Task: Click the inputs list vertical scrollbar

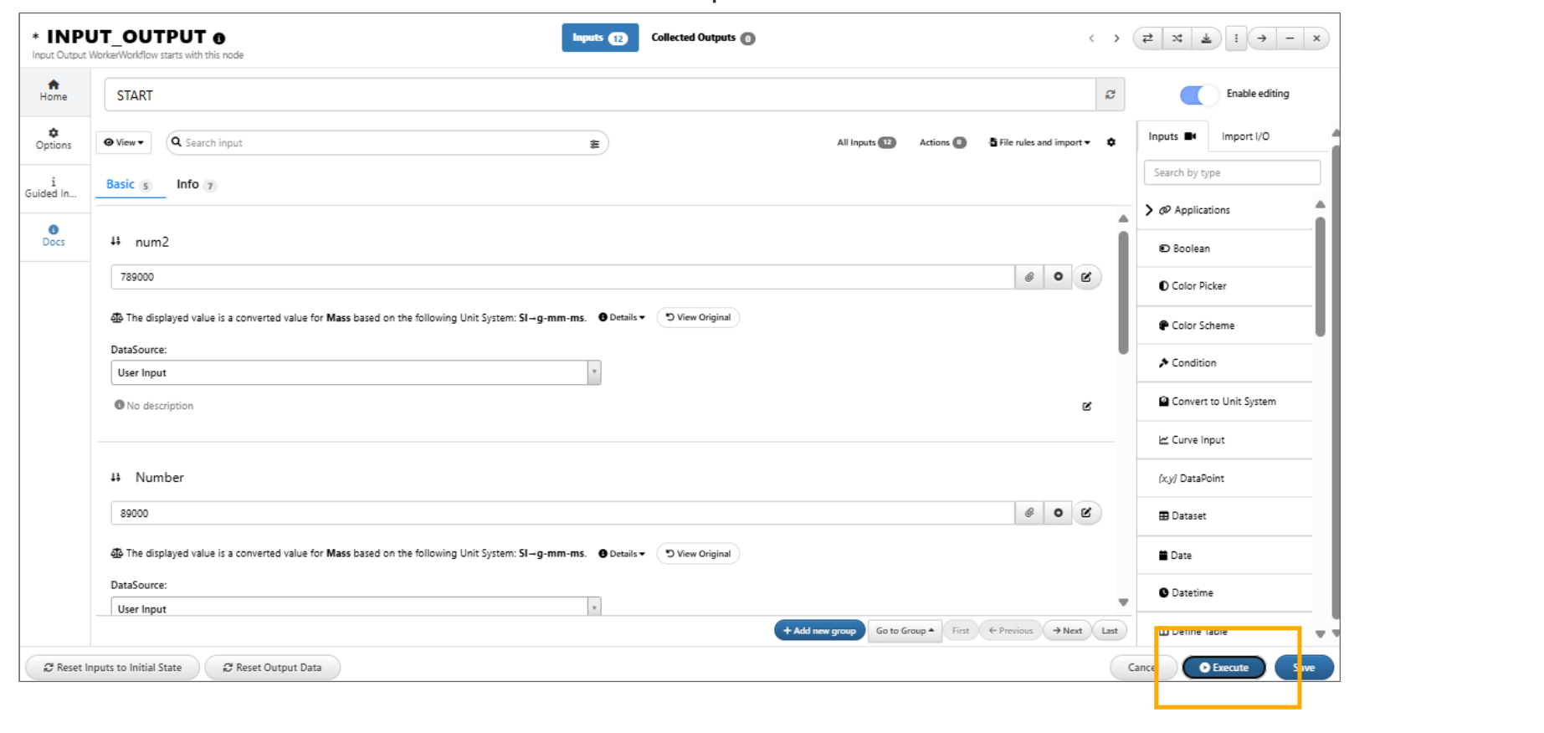Action: [x=1123, y=293]
